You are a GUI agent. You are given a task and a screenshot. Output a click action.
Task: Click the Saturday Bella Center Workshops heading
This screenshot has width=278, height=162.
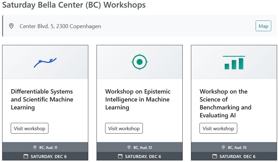point(74,5)
